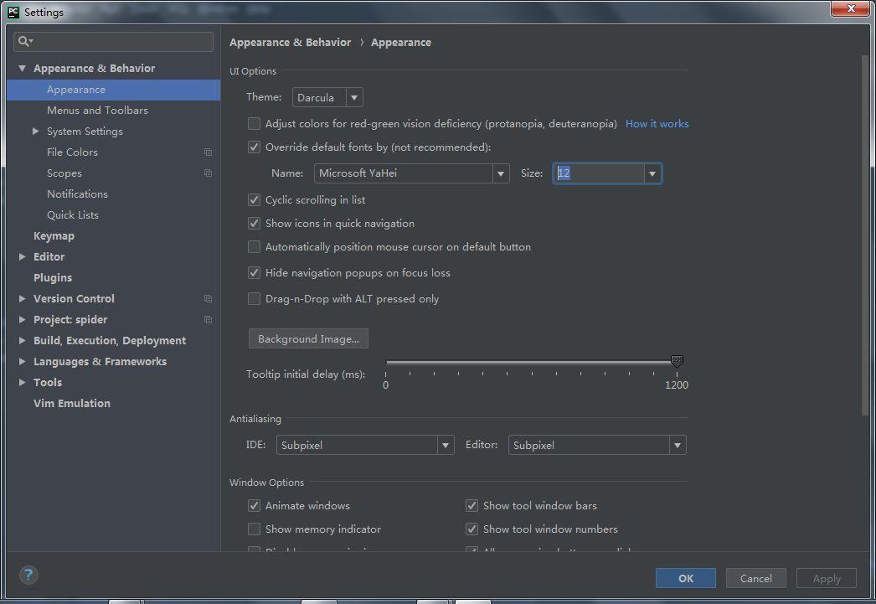Uncheck Show tool window bars
The image size is (876, 604).
click(x=472, y=506)
